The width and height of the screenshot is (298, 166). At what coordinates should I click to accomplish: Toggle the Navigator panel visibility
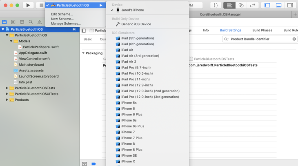[x=267, y=5]
